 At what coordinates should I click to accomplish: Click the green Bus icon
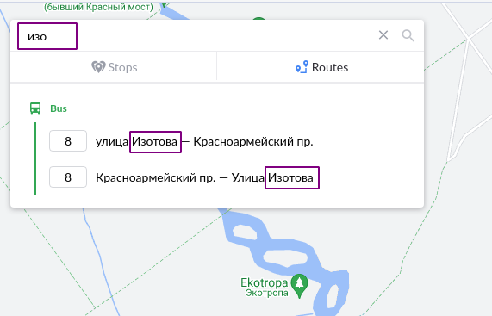coord(35,108)
